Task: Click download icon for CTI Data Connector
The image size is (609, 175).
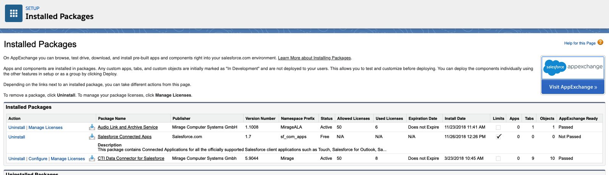Action: [x=92, y=158]
